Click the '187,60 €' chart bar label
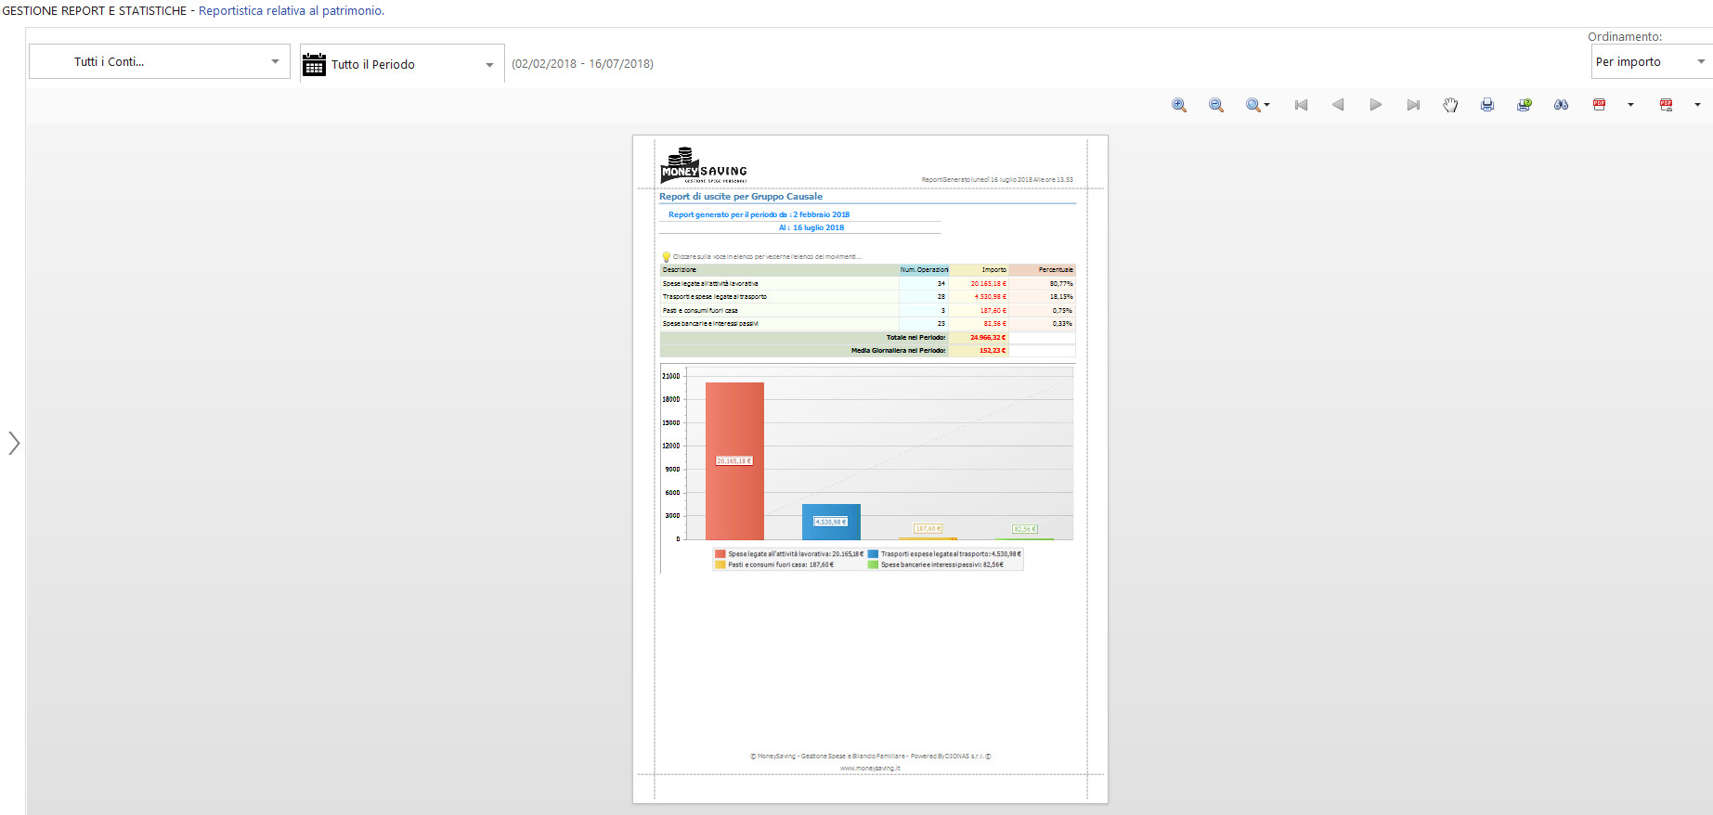This screenshot has height=815, width=1713. tap(928, 528)
